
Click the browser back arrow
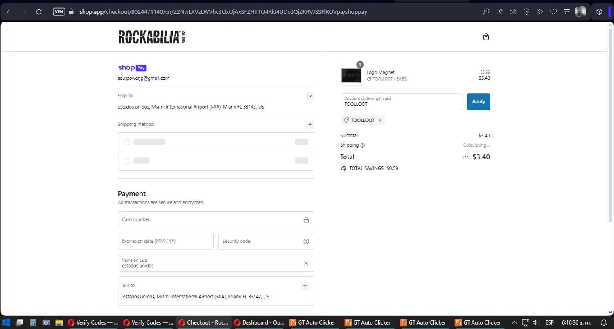point(9,12)
